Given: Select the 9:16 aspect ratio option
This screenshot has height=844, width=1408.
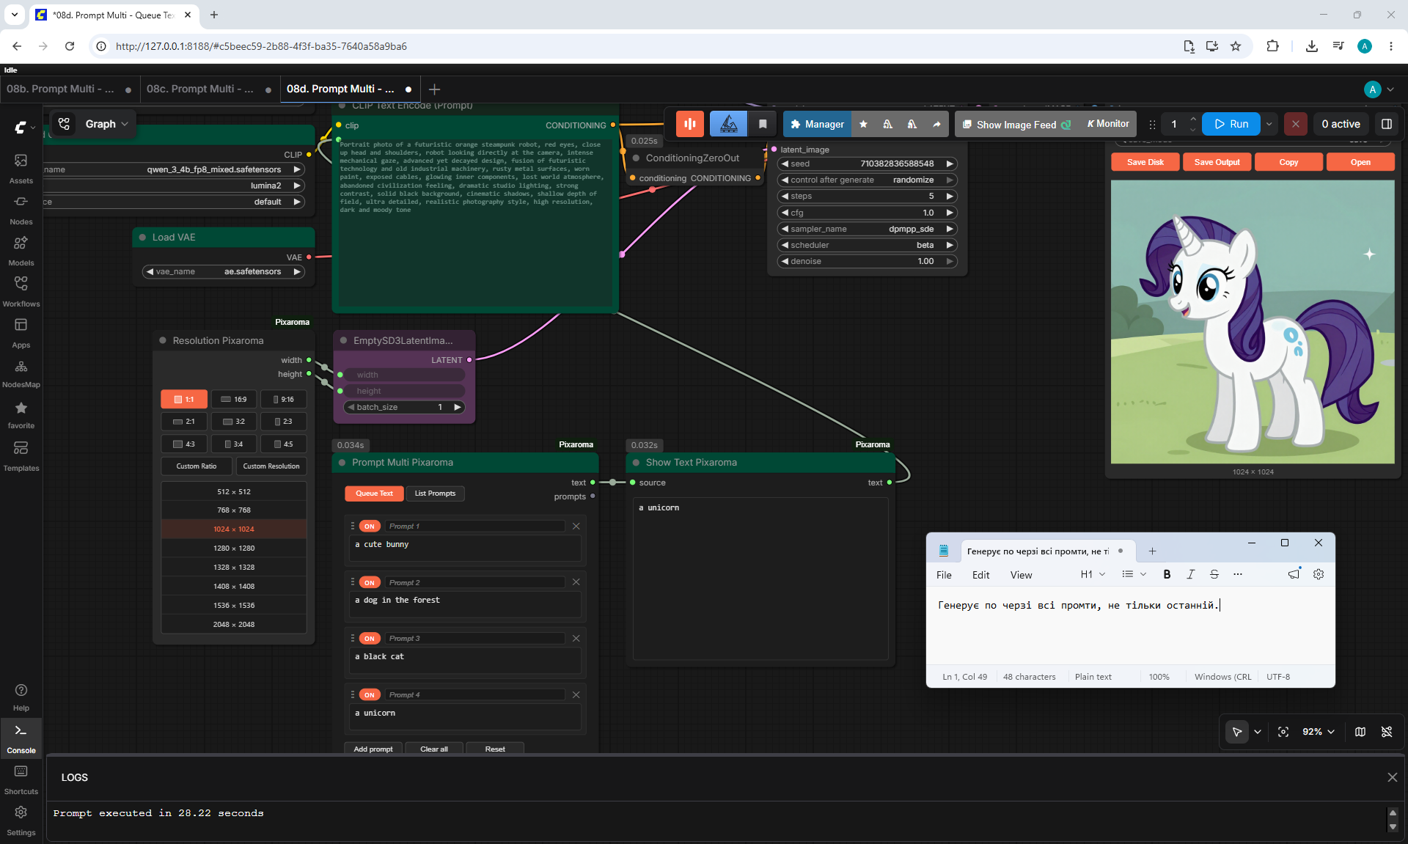Looking at the screenshot, I should pyautogui.click(x=284, y=399).
